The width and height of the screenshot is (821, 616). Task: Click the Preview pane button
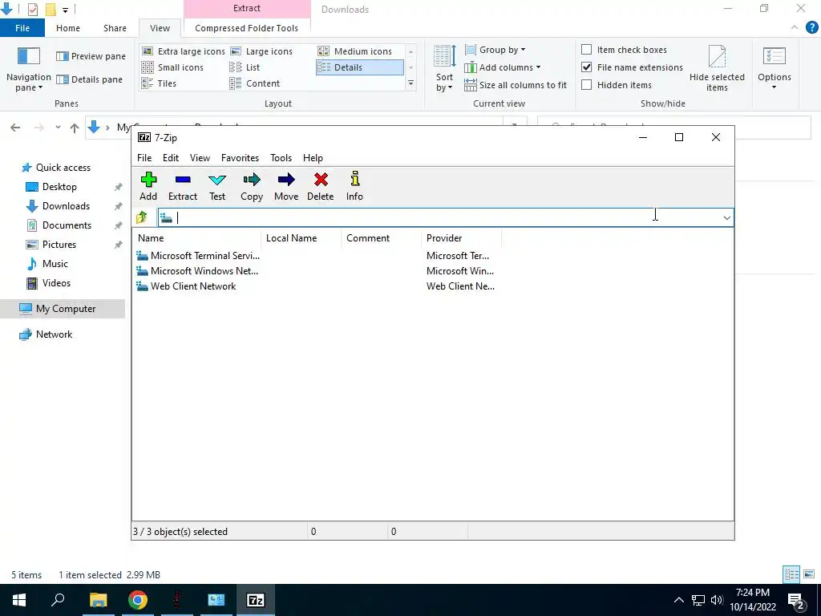91,56
